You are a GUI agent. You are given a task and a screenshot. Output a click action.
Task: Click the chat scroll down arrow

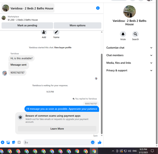point(102,136)
